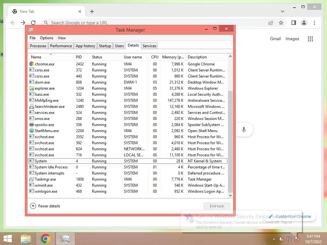The width and height of the screenshot is (327, 245).
Task: Open the Windows Start button
Action: click(8, 239)
